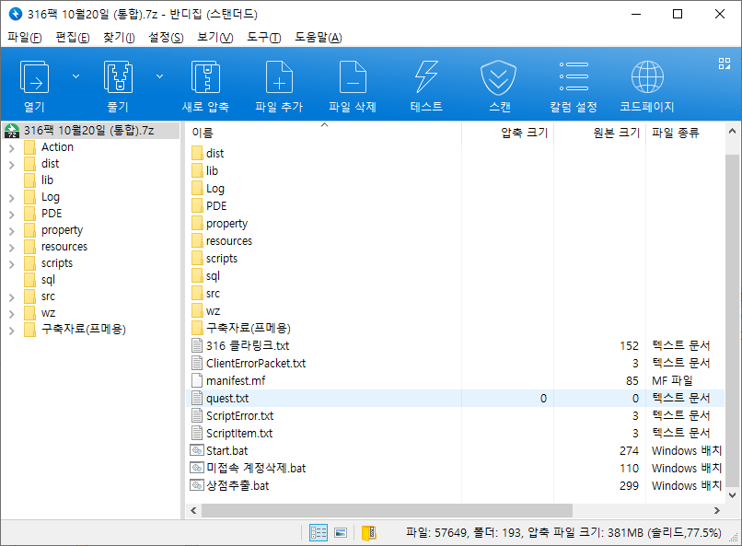This screenshot has height=546, width=742.
Task: Select 미접속 계정삭제.bat file
Action: click(455, 469)
